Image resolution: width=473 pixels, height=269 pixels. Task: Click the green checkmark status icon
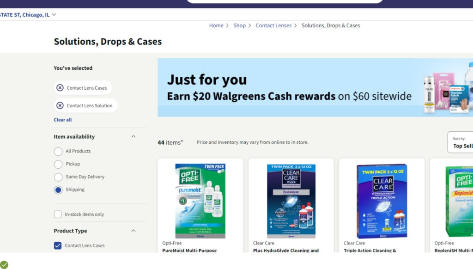4,265
